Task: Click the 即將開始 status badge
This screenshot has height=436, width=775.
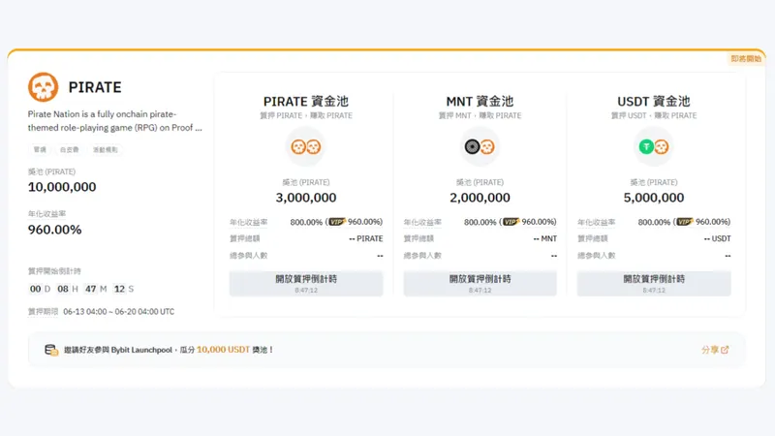Action: [746, 59]
